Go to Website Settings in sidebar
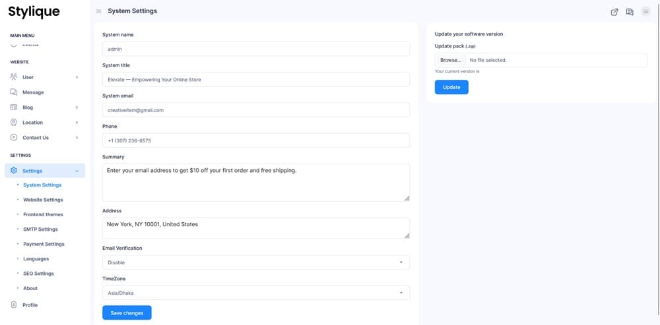Image resolution: width=660 pixels, height=325 pixels. pos(43,200)
